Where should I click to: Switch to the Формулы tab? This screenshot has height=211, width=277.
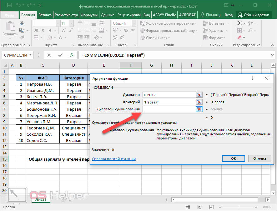[89, 15]
